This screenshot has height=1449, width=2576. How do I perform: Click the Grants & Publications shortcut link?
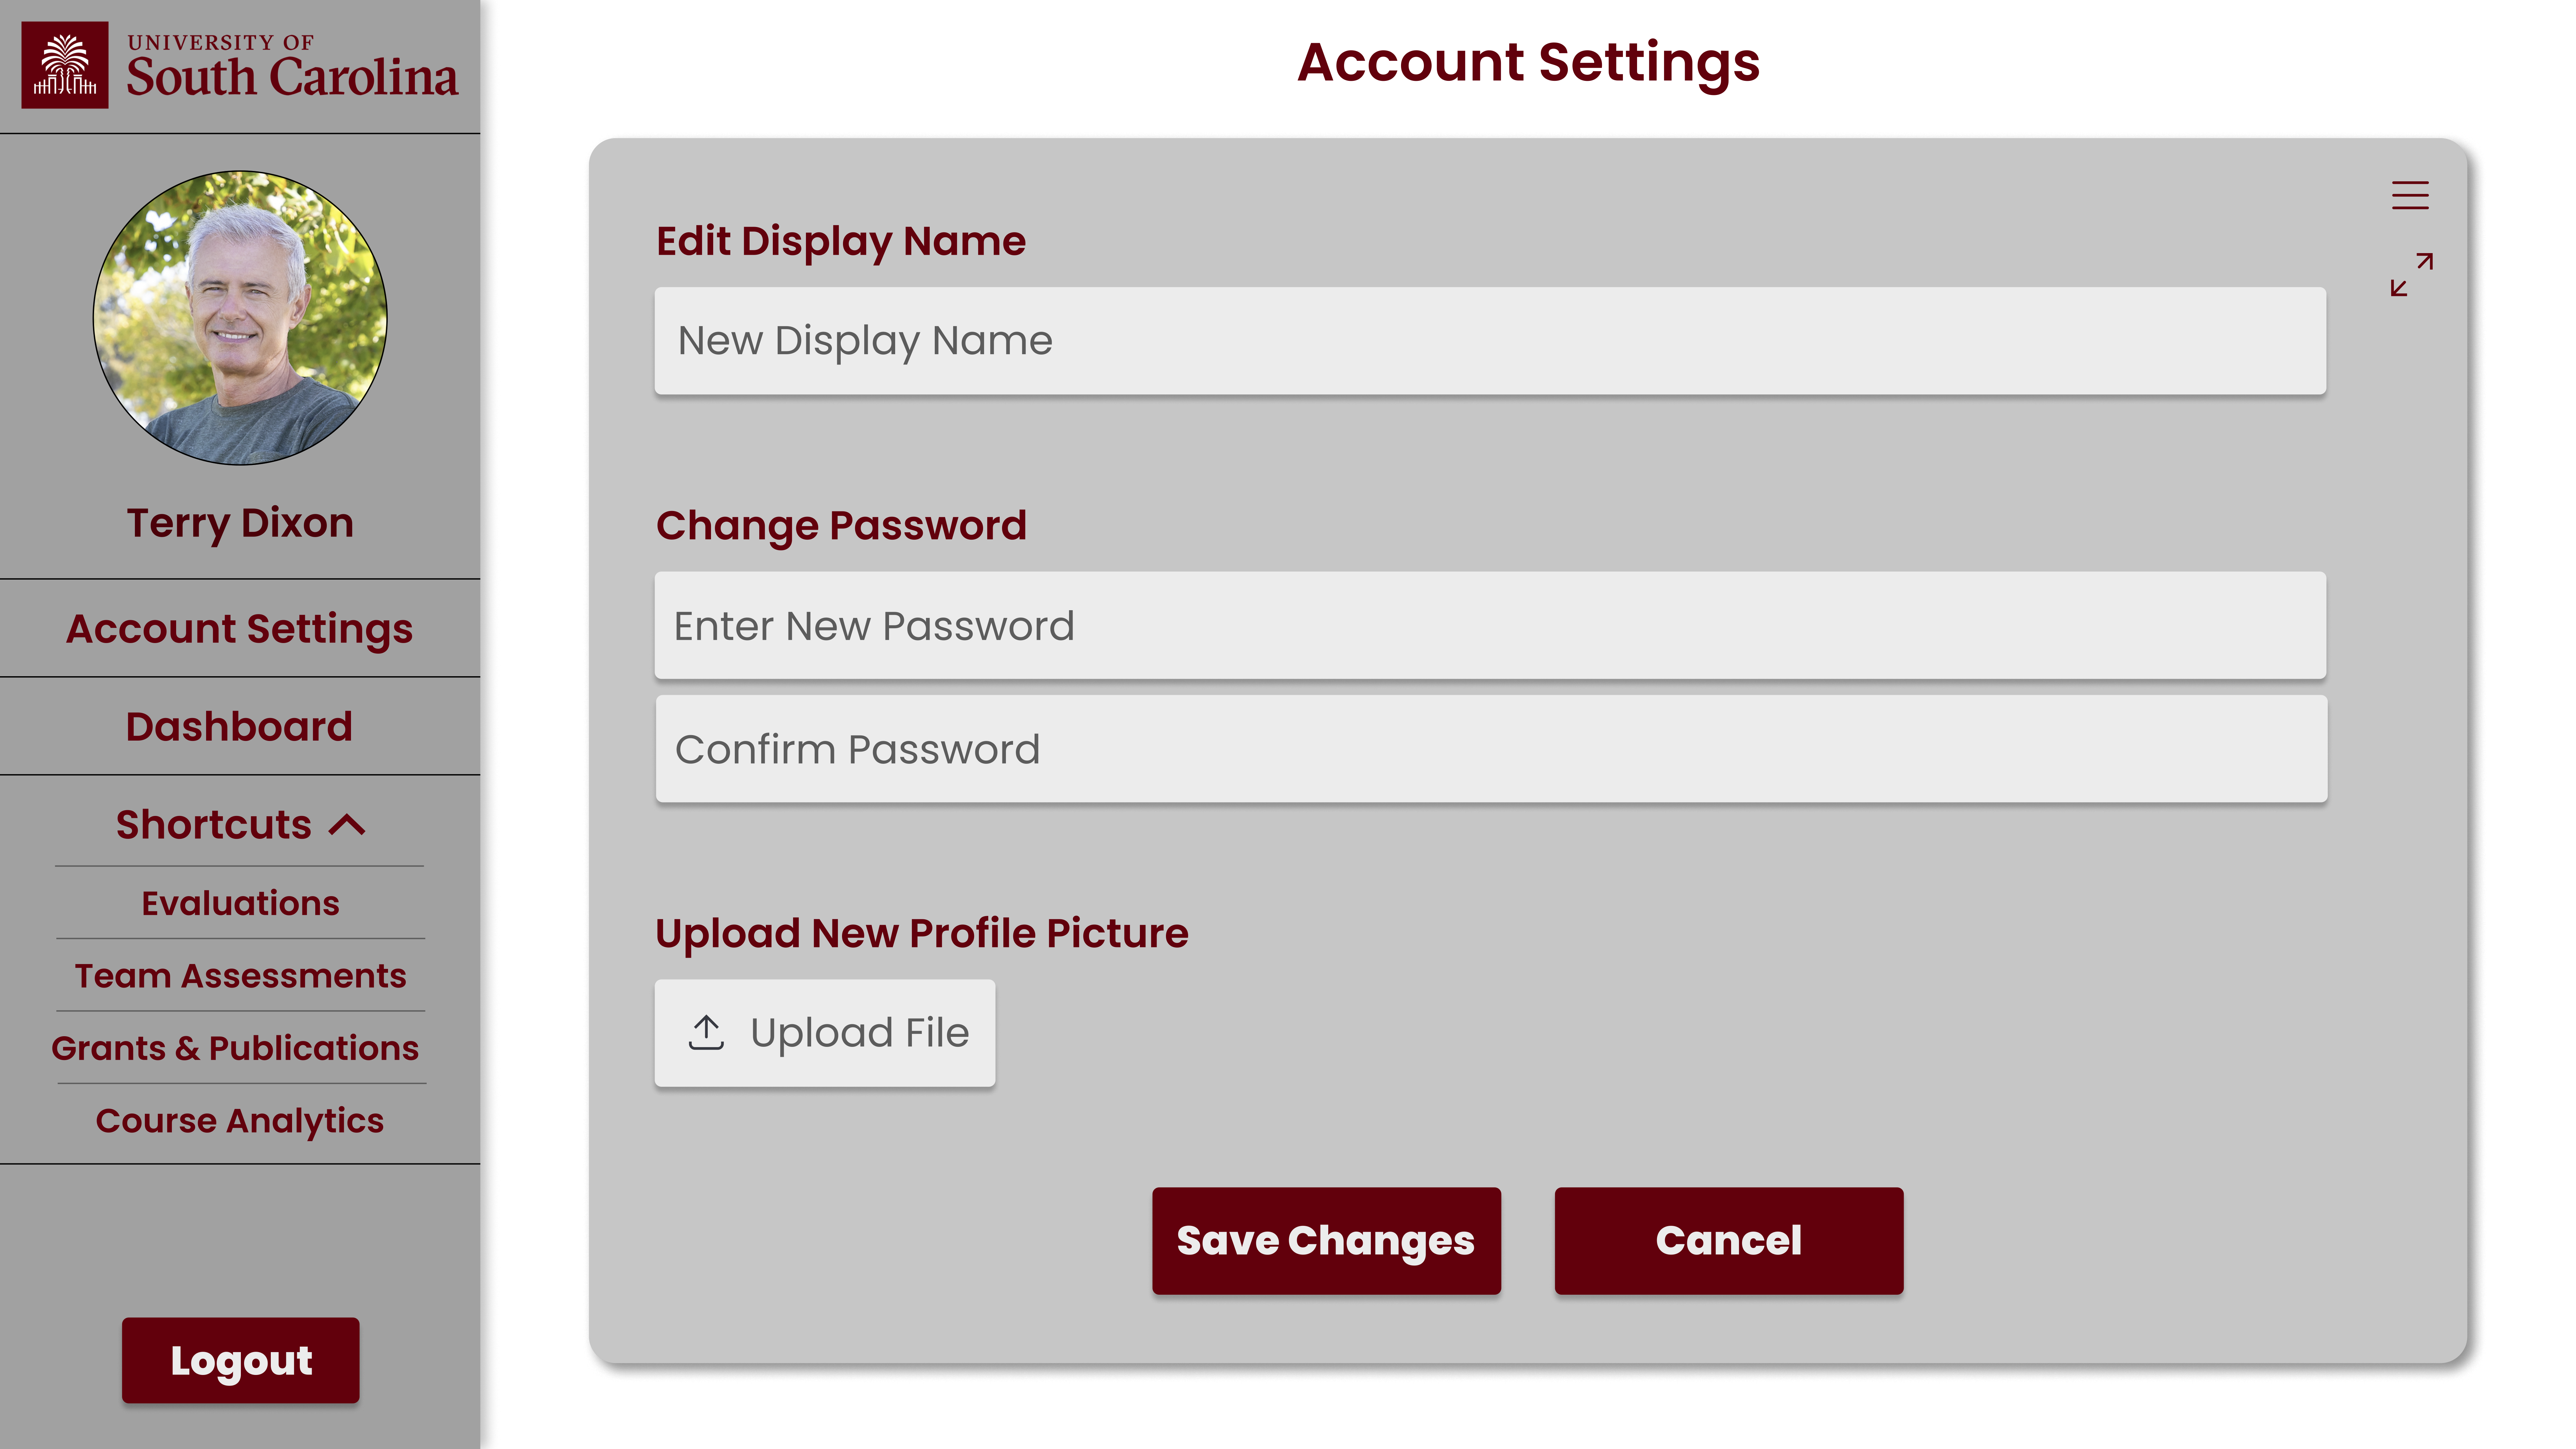(x=235, y=1047)
